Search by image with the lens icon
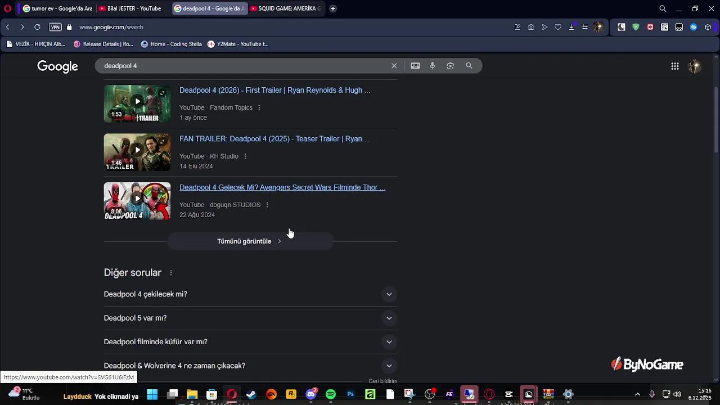 pyautogui.click(x=451, y=66)
